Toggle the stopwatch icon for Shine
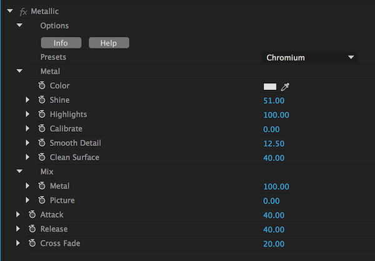The height and width of the screenshot is (261, 375). [x=42, y=100]
